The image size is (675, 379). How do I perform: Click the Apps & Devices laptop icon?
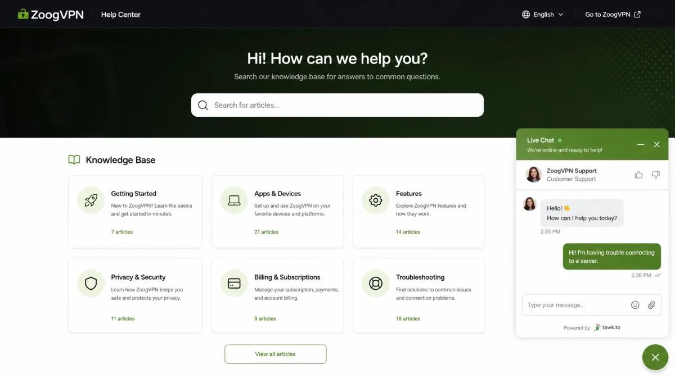coord(234,200)
